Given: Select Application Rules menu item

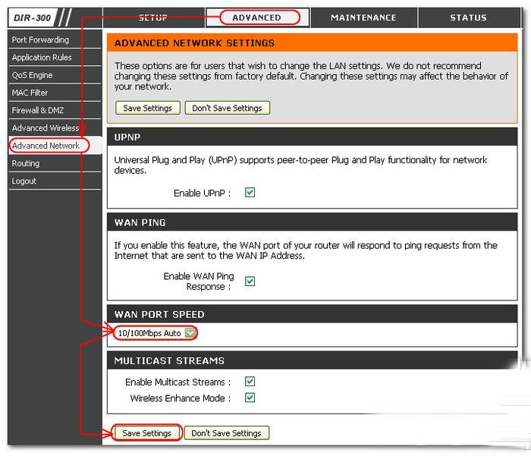Looking at the screenshot, I should coord(42,58).
